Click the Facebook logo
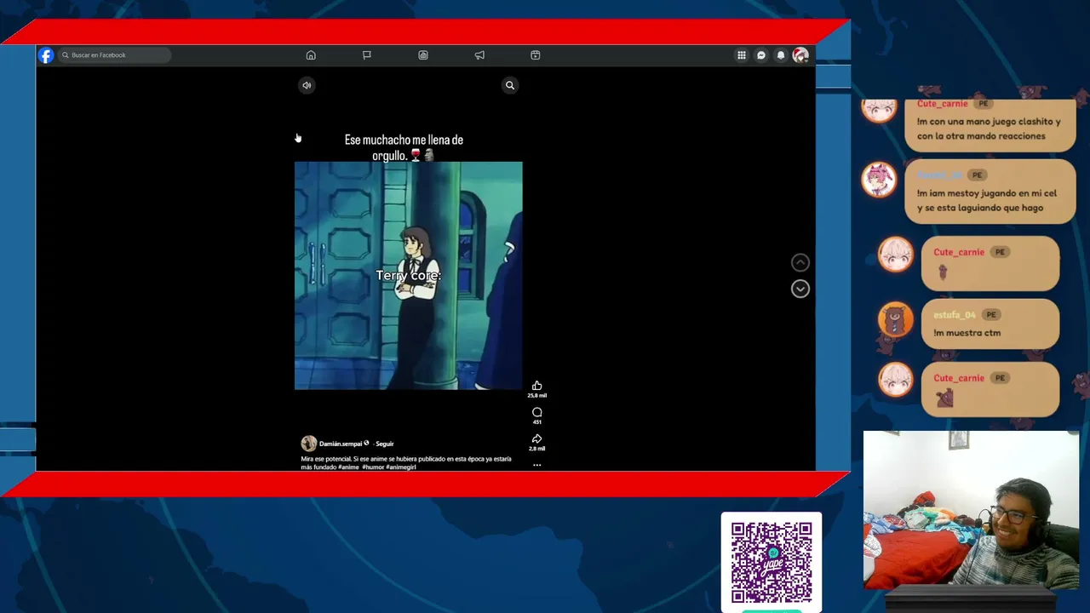 pyautogui.click(x=46, y=55)
